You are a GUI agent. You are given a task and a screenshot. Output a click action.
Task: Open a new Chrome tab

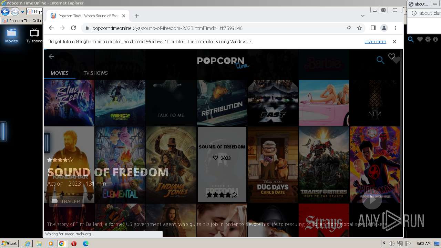(x=137, y=16)
